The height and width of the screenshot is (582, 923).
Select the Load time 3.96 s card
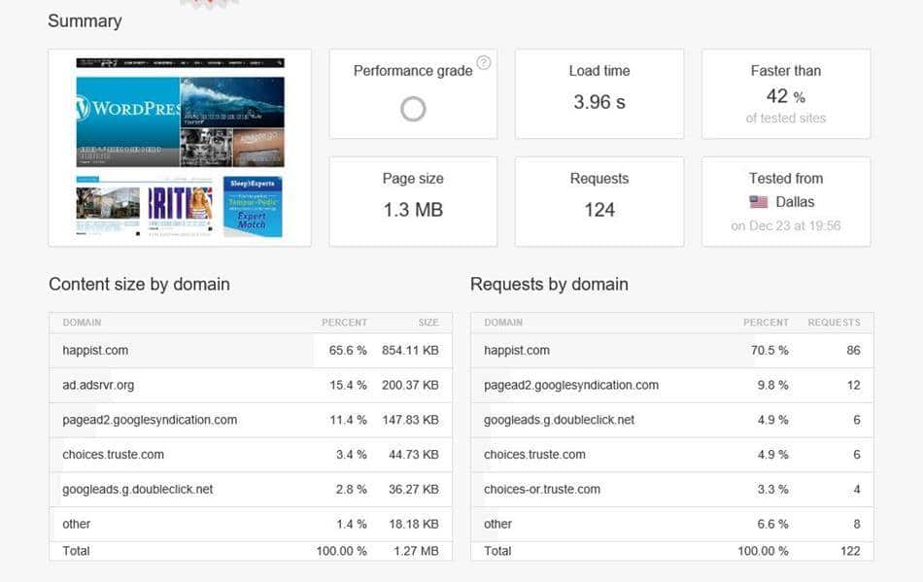[x=598, y=93]
